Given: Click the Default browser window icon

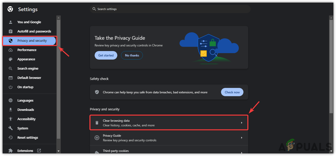Looking at the screenshot, I should pos(11,78).
